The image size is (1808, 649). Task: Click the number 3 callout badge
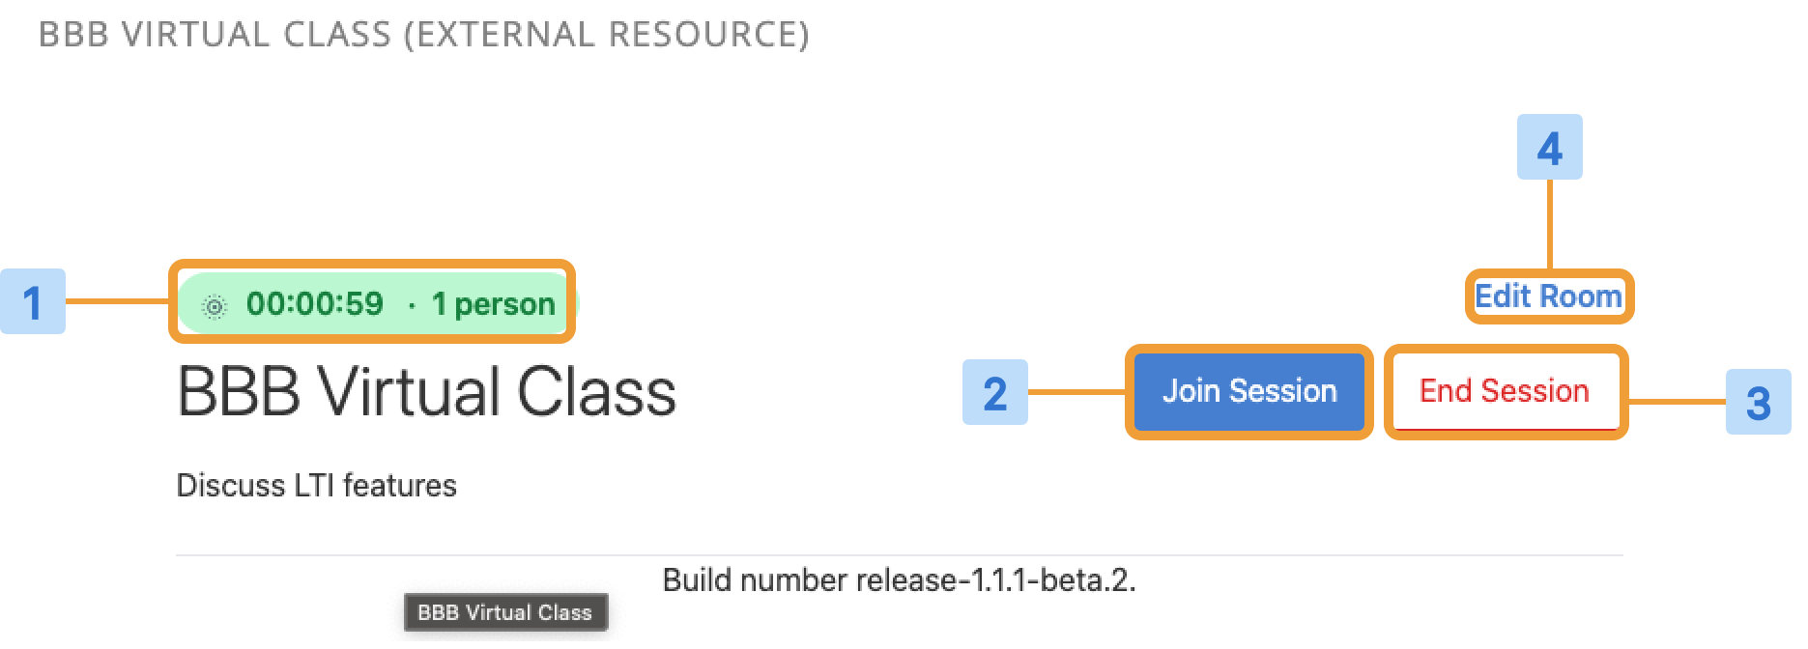(1759, 402)
